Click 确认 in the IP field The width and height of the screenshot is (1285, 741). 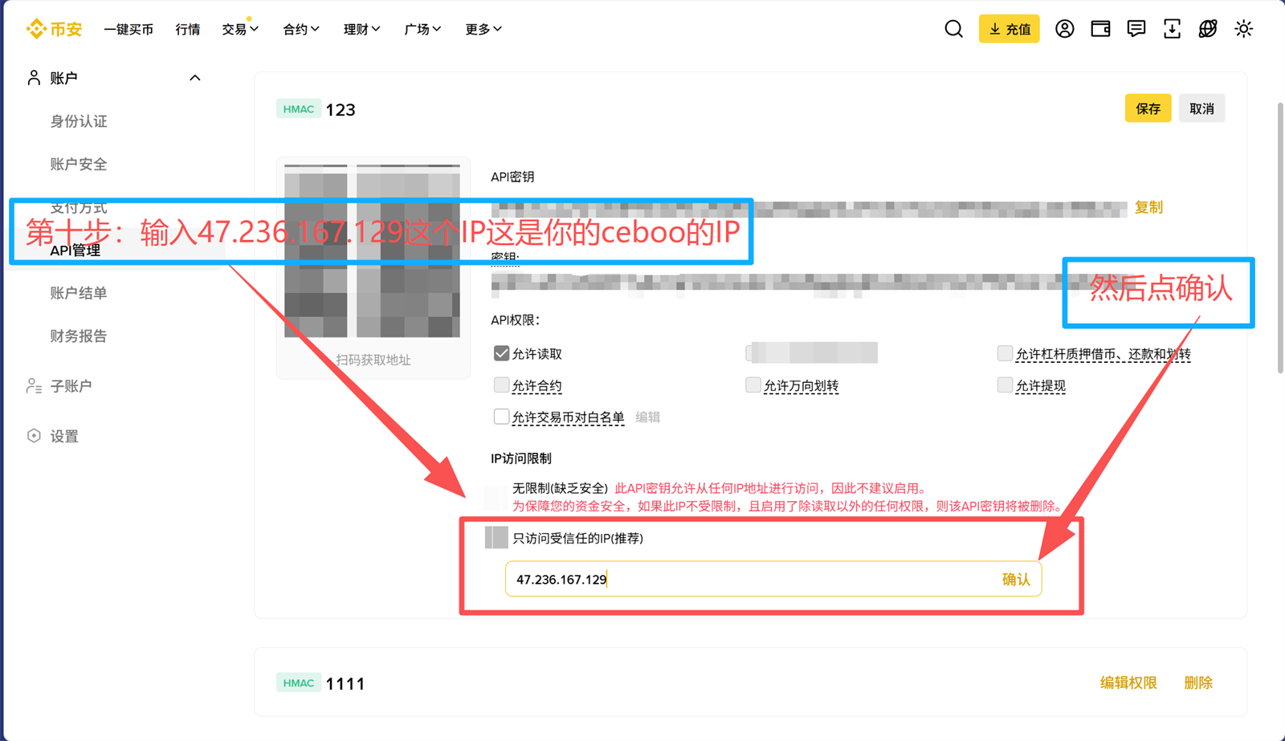[1016, 579]
